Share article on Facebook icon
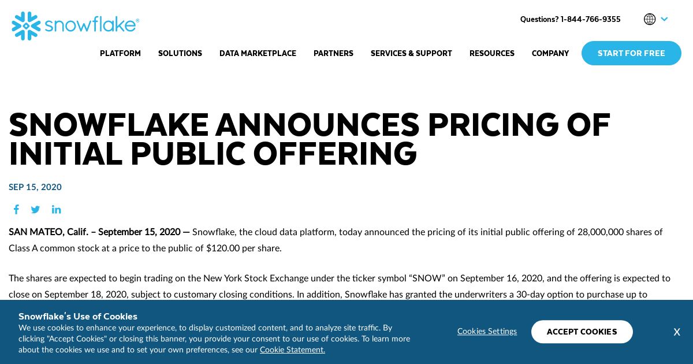 16,209
